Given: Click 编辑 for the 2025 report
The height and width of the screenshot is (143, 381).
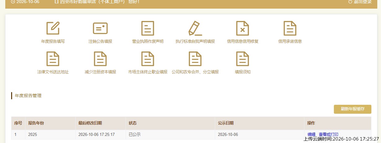Looking at the screenshot, I should pos(311,134).
